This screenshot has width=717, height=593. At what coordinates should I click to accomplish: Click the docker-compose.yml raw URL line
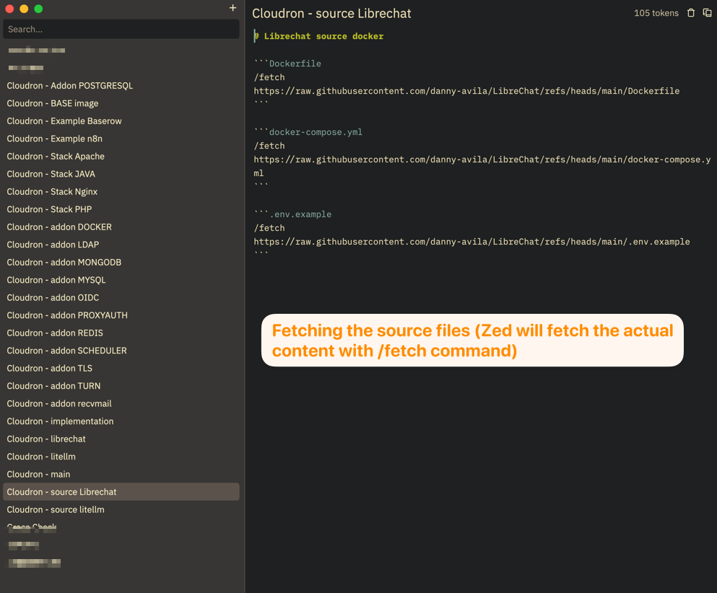(482, 166)
